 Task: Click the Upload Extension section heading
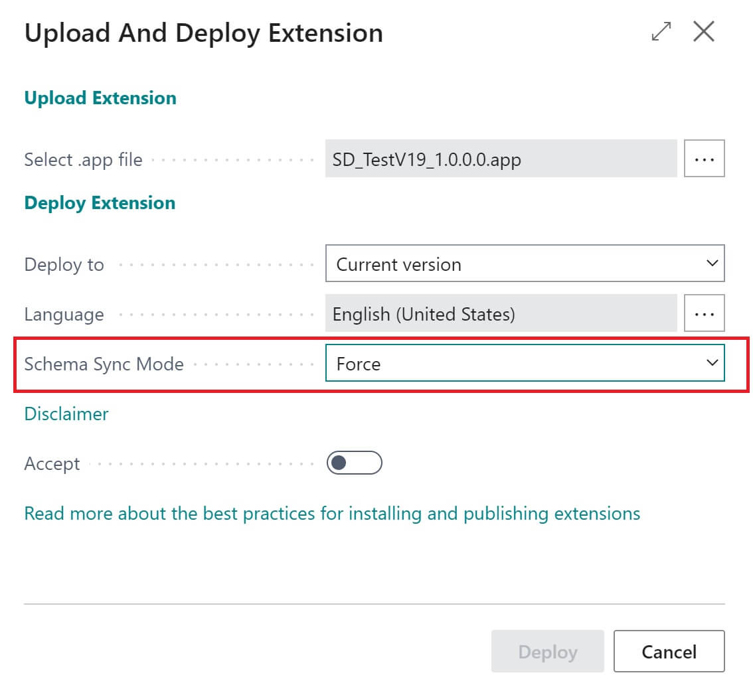pos(100,98)
